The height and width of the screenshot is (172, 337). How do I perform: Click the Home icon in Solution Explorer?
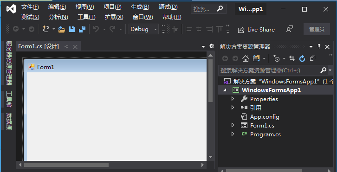tap(246, 58)
